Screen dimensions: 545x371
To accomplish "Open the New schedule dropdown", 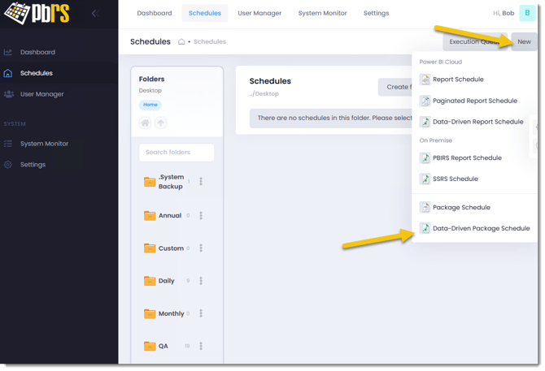I will (523, 41).
